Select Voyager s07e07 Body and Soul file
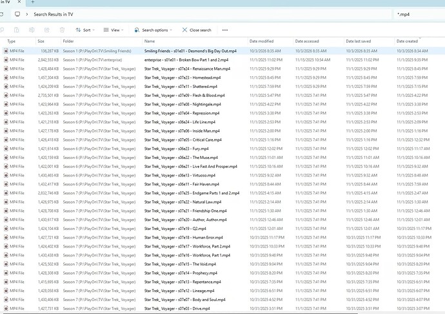This screenshot has height=314, width=445. pyautogui.click(x=184, y=300)
